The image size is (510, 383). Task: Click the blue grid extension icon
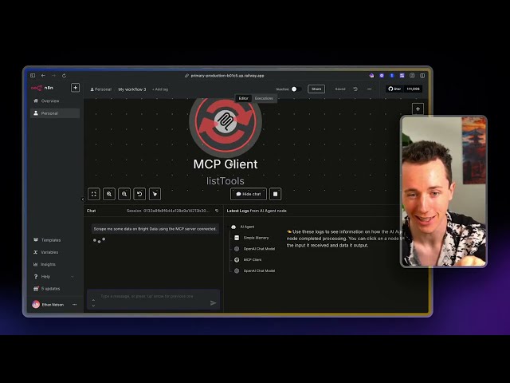(x=402, y=76)
